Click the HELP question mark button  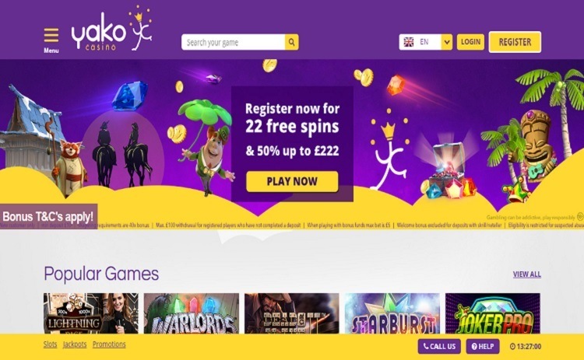click(x=483, y=346)
